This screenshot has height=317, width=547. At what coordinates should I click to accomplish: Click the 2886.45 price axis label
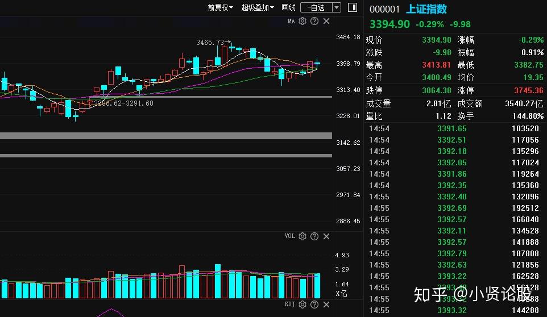coord(348,221)
